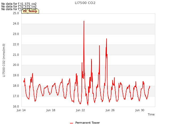Click the 22.0 y-axis tick label
The image size is (171, 128).
pos(16,45)
